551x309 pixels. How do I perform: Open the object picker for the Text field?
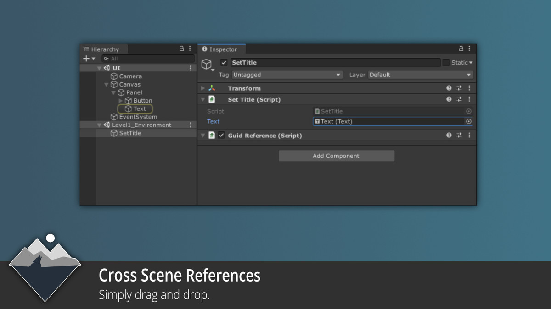(x=468, y=121)
